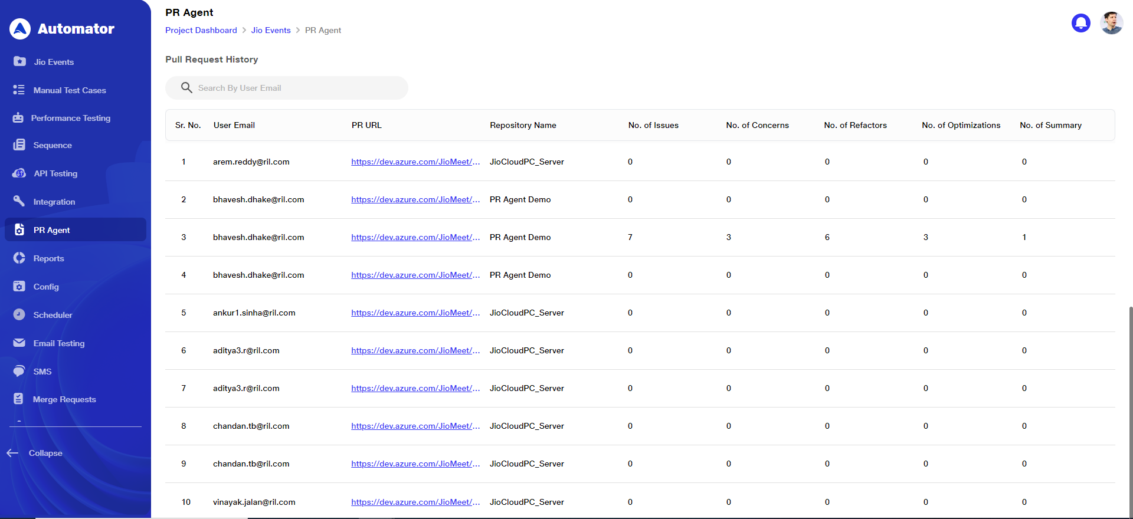1133x519 pixels.
Task: Click JioCloudPC_Server in row 1
Action: (526, 162)
